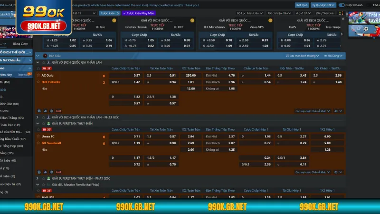Open the Tỷ lệ cược CN odds dropdown

(323, 5)
